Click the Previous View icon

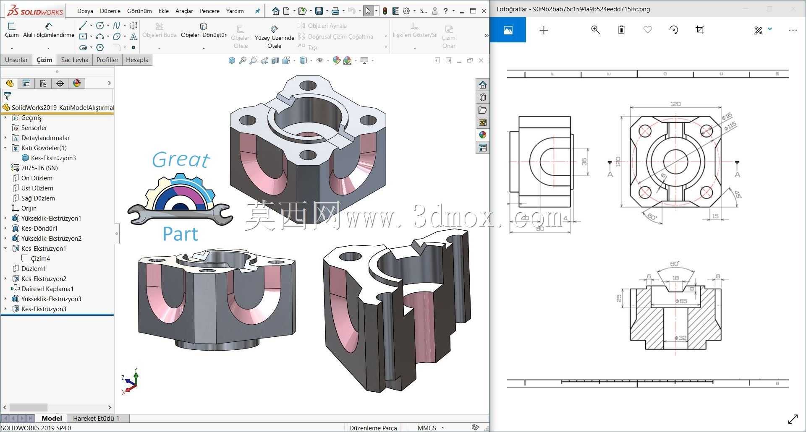point(264,60)
